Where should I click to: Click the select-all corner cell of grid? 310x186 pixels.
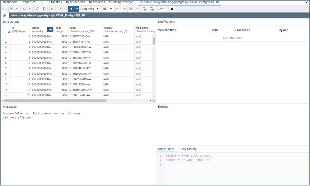(6, 30)
